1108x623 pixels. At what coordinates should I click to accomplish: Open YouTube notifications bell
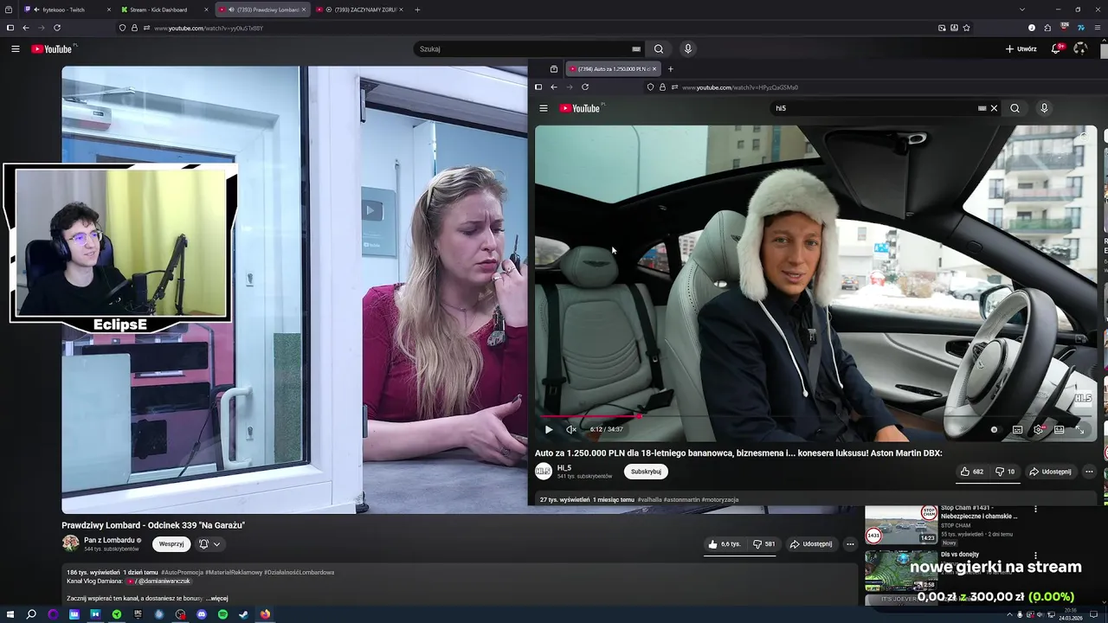(x=1057, y=48)
